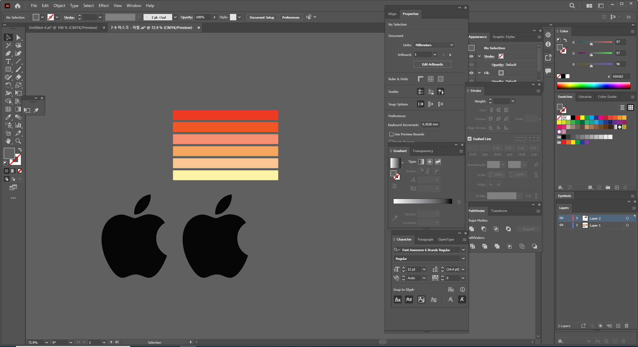Open font family dropdown Font Awesome
Image resolution: width=638 pixels, height=347 pixels.
coord(463,250)
